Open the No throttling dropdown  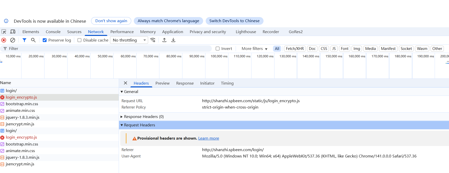pyautogui.click(x=129, y=40)
